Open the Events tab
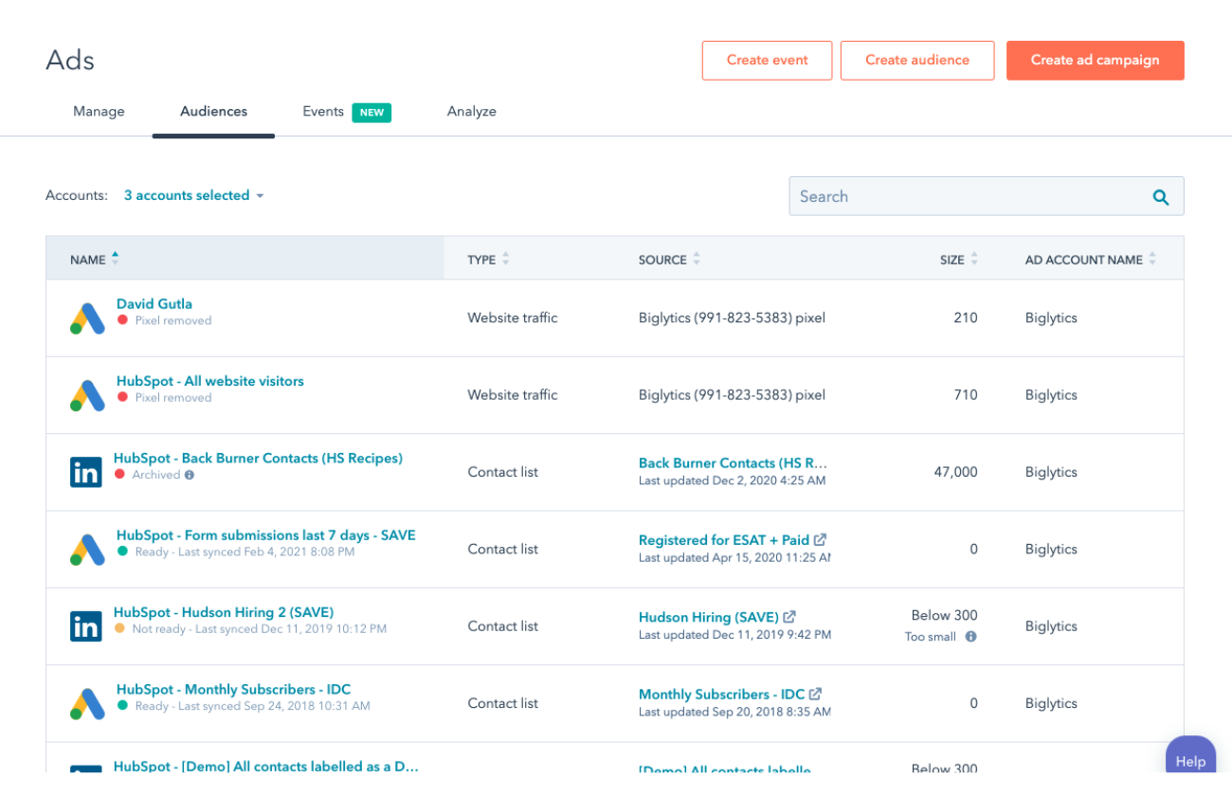Image resolution: width=1232 pixels, height=796 pixels. tap(323, 111)
